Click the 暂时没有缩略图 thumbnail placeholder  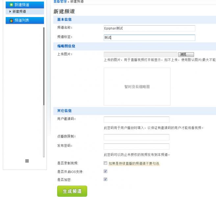(137, 87)
